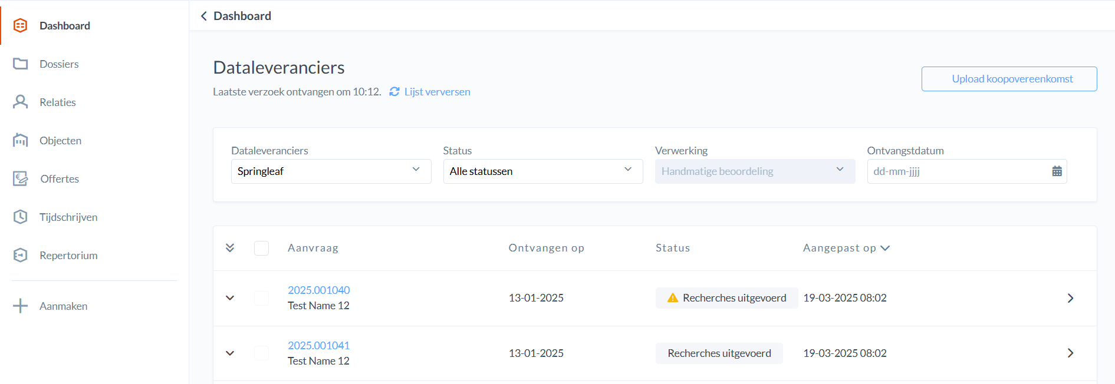This screenshot has width=1115, height=384.
Task: Expand all rows with the double chevron
Action: (230, 248)
